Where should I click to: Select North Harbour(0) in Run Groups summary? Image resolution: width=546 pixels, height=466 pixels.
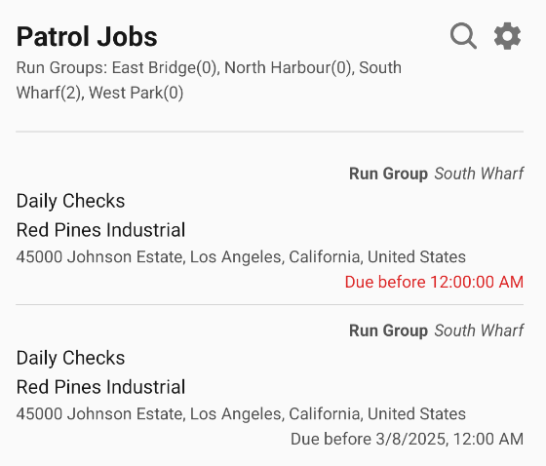290,67
